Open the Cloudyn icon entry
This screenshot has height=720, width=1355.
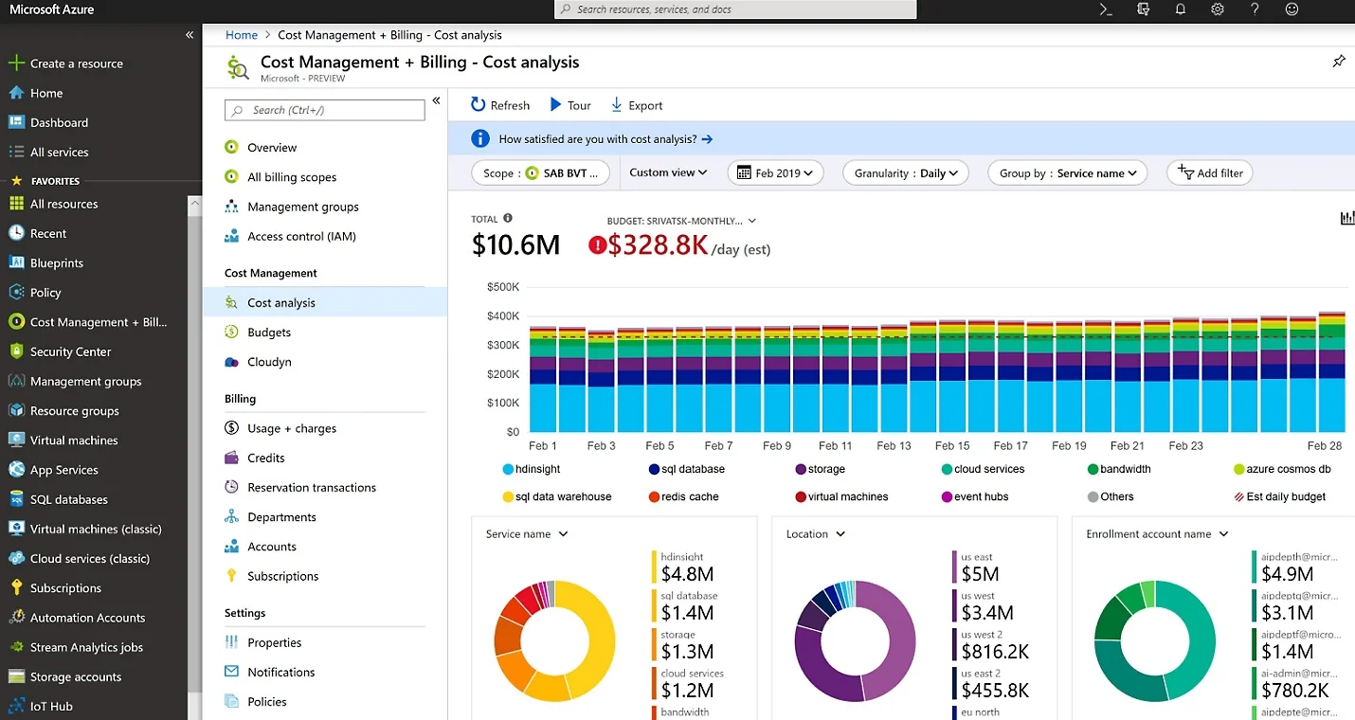tap(231, 362)
